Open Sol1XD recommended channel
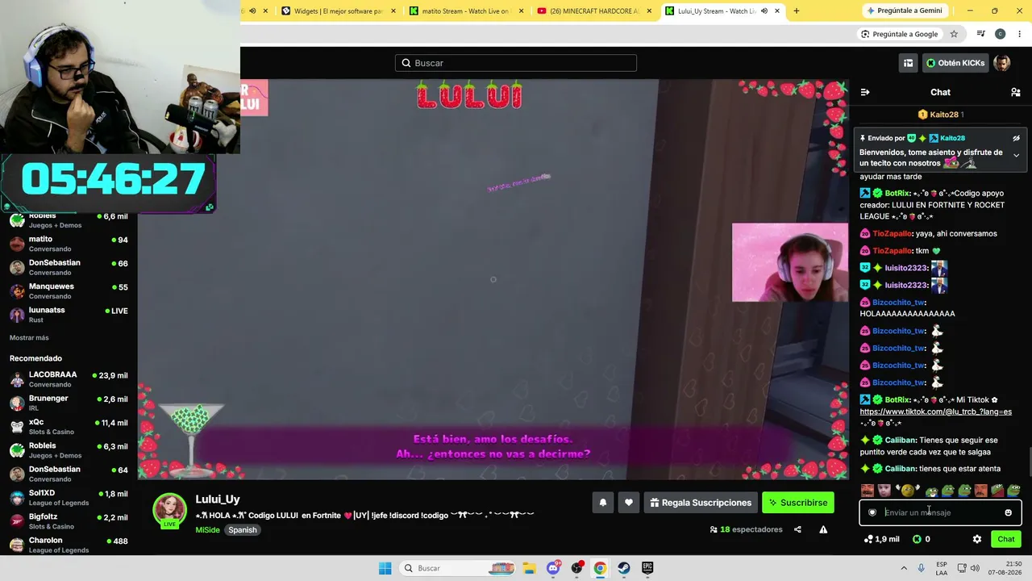 (69, 498)
